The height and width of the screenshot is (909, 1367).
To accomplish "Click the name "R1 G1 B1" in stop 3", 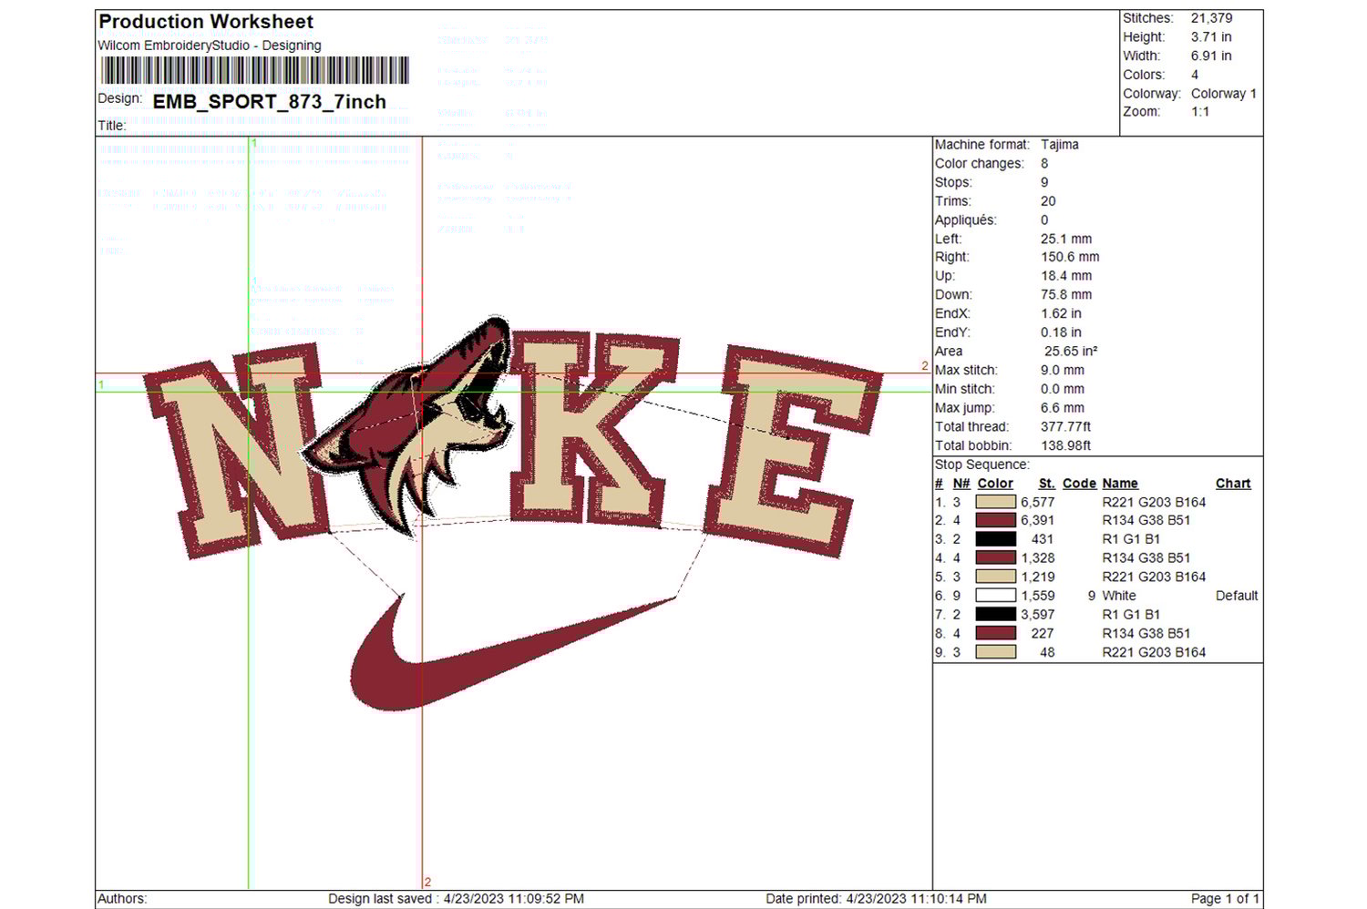I will [1131, 539].
